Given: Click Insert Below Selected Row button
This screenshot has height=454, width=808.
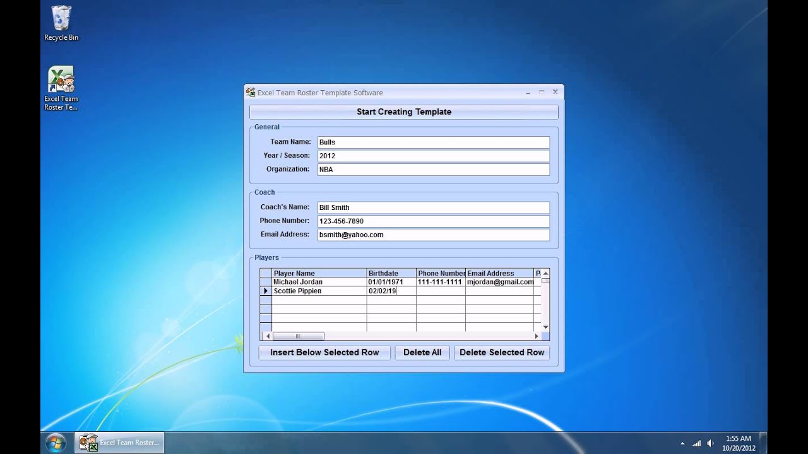Looking at the screenshot, I should point(324,352).
